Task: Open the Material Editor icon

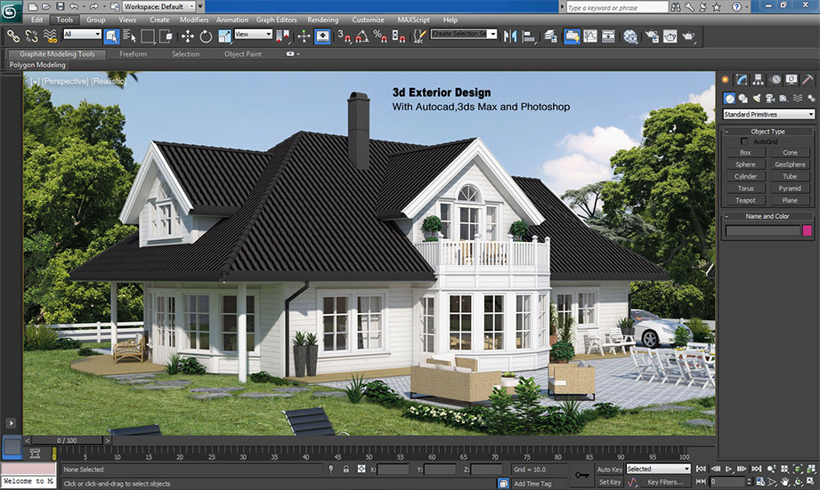Action: click(630, 36)
